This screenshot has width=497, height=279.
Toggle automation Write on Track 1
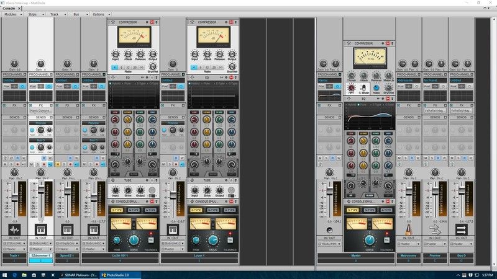[x=24, y=158]
